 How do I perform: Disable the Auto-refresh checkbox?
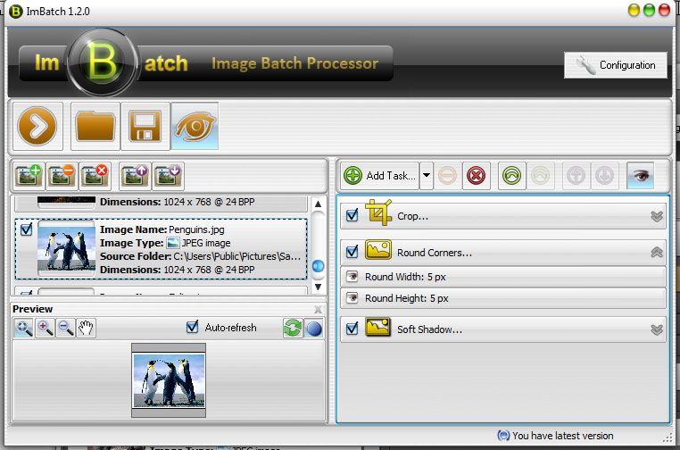pos(192,328)
